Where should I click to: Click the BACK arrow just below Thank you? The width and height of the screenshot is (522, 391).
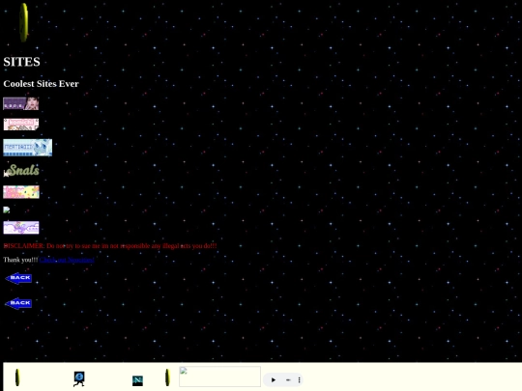coord(18,278)
